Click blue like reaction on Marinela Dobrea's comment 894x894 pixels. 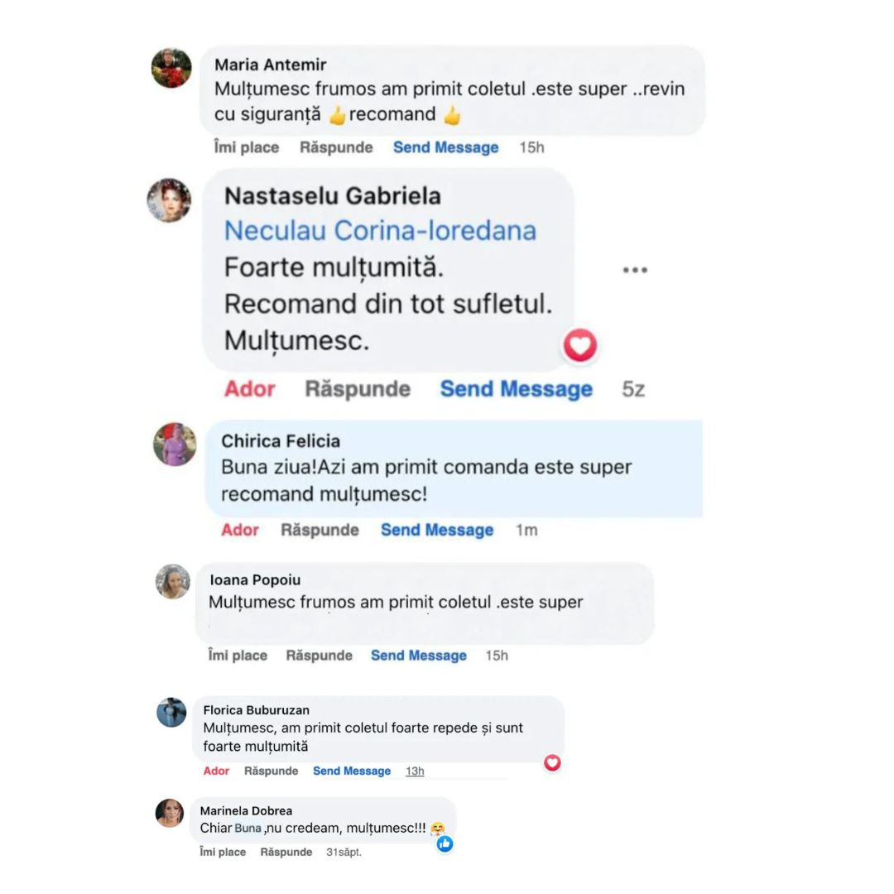click(445, 844)
